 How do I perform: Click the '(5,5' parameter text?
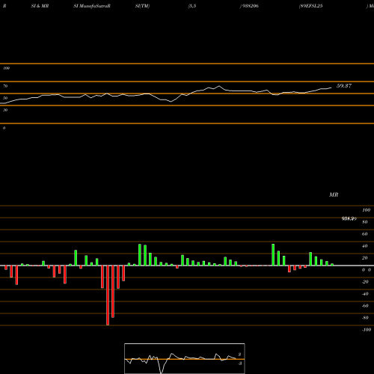tap(192, 6)
